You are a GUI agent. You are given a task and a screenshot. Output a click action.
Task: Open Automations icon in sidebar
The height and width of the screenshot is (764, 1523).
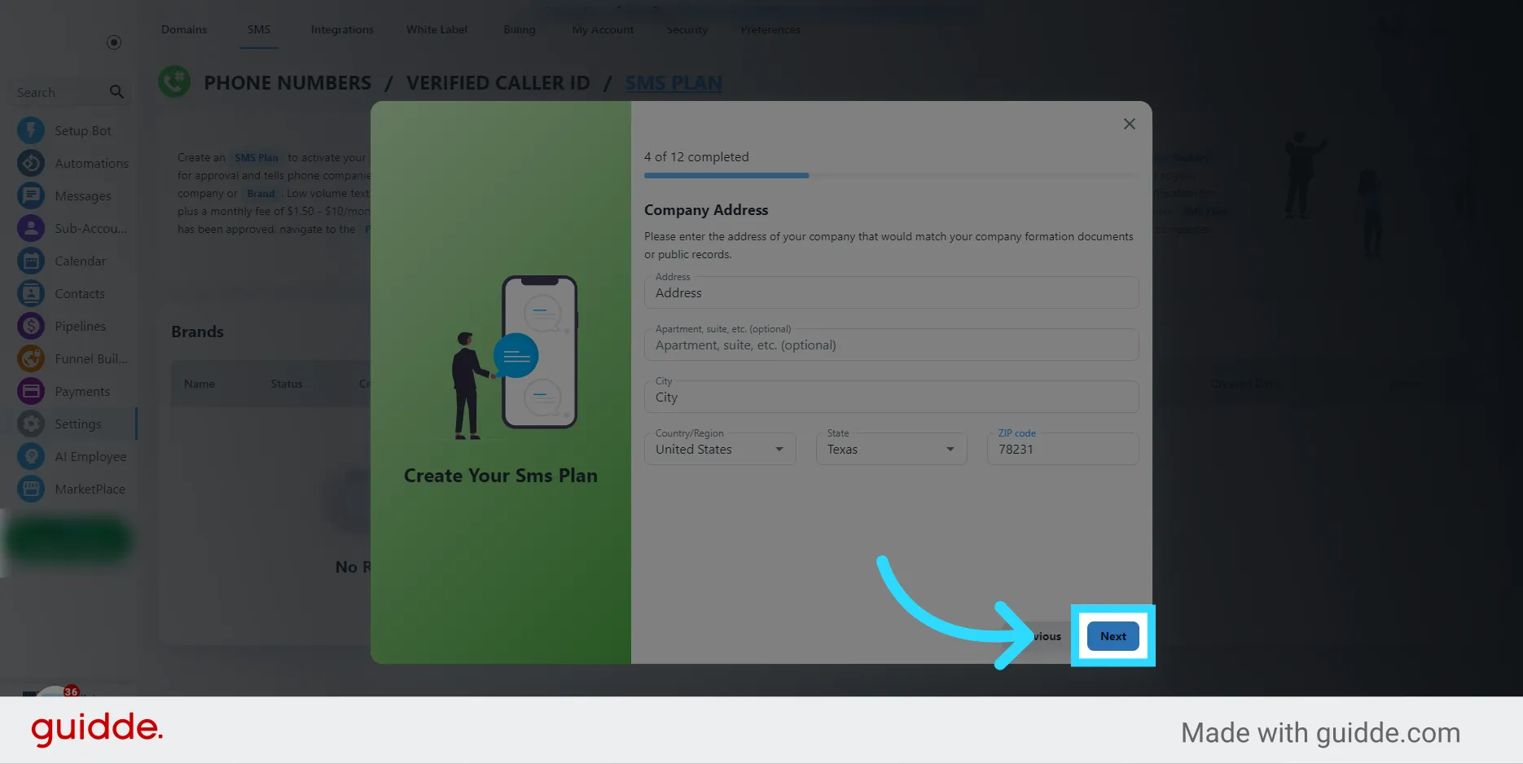point(31,163)
